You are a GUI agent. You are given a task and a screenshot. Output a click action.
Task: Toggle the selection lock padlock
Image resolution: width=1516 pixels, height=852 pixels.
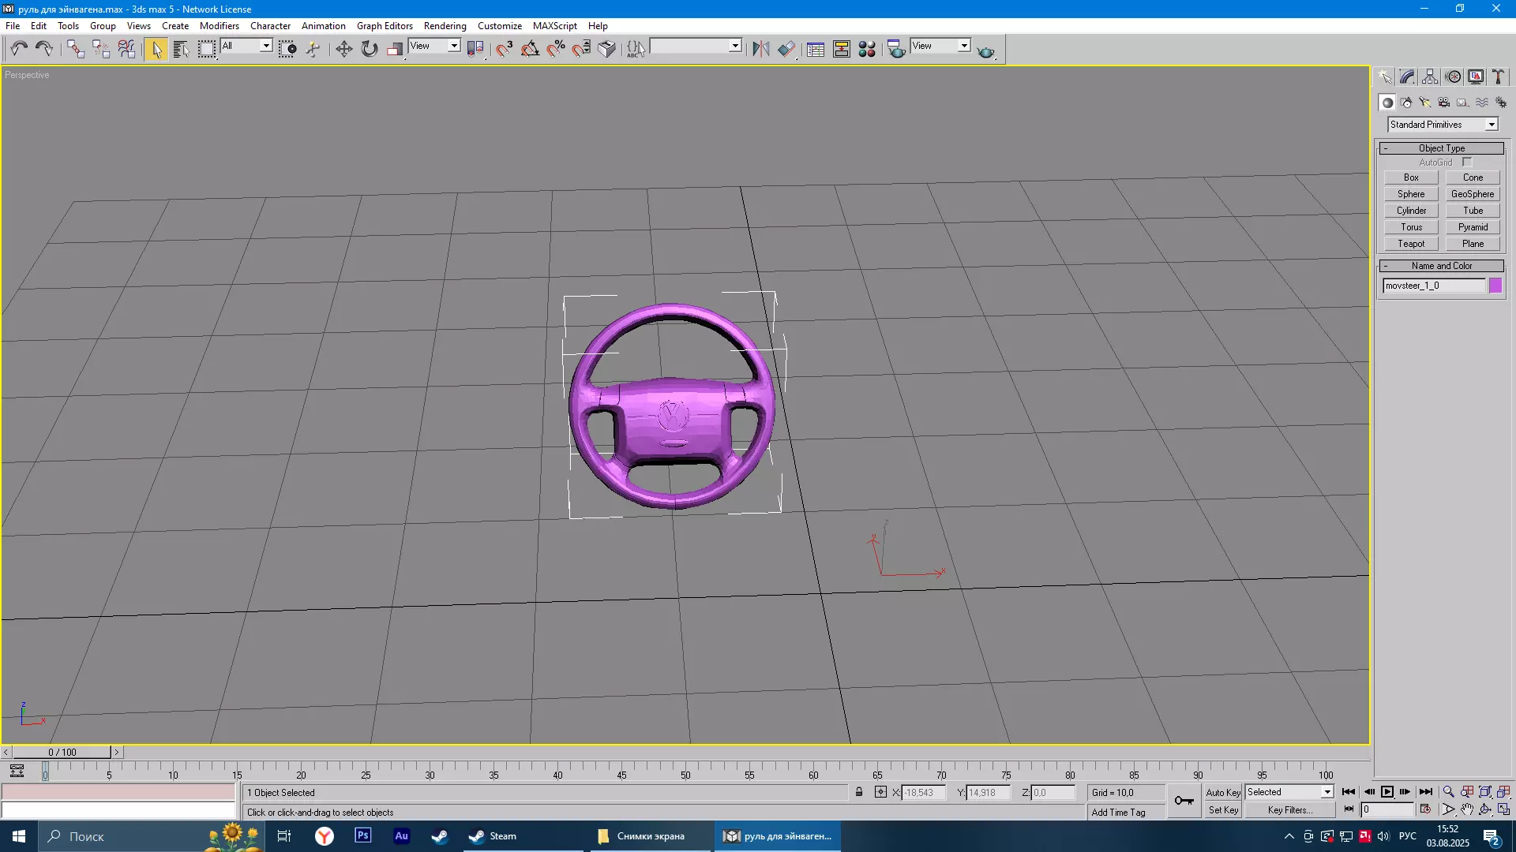point(859,792)
